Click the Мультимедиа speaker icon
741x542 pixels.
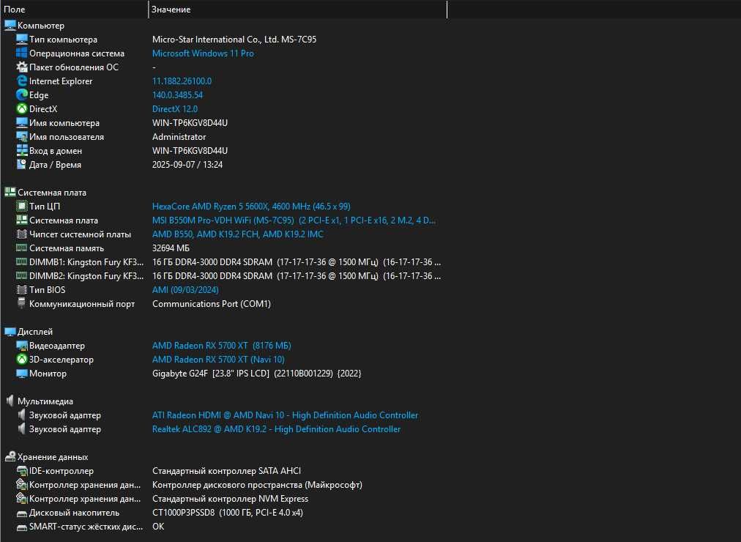click(10, 401)
